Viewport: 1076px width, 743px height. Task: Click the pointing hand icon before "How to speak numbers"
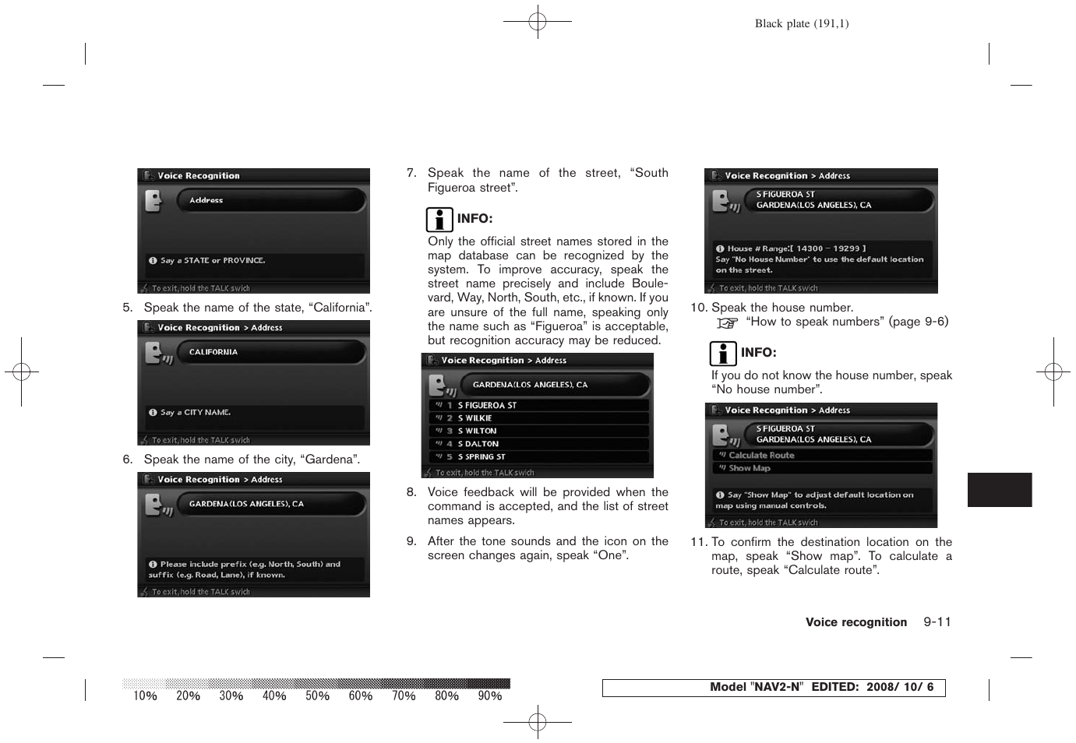727,322
